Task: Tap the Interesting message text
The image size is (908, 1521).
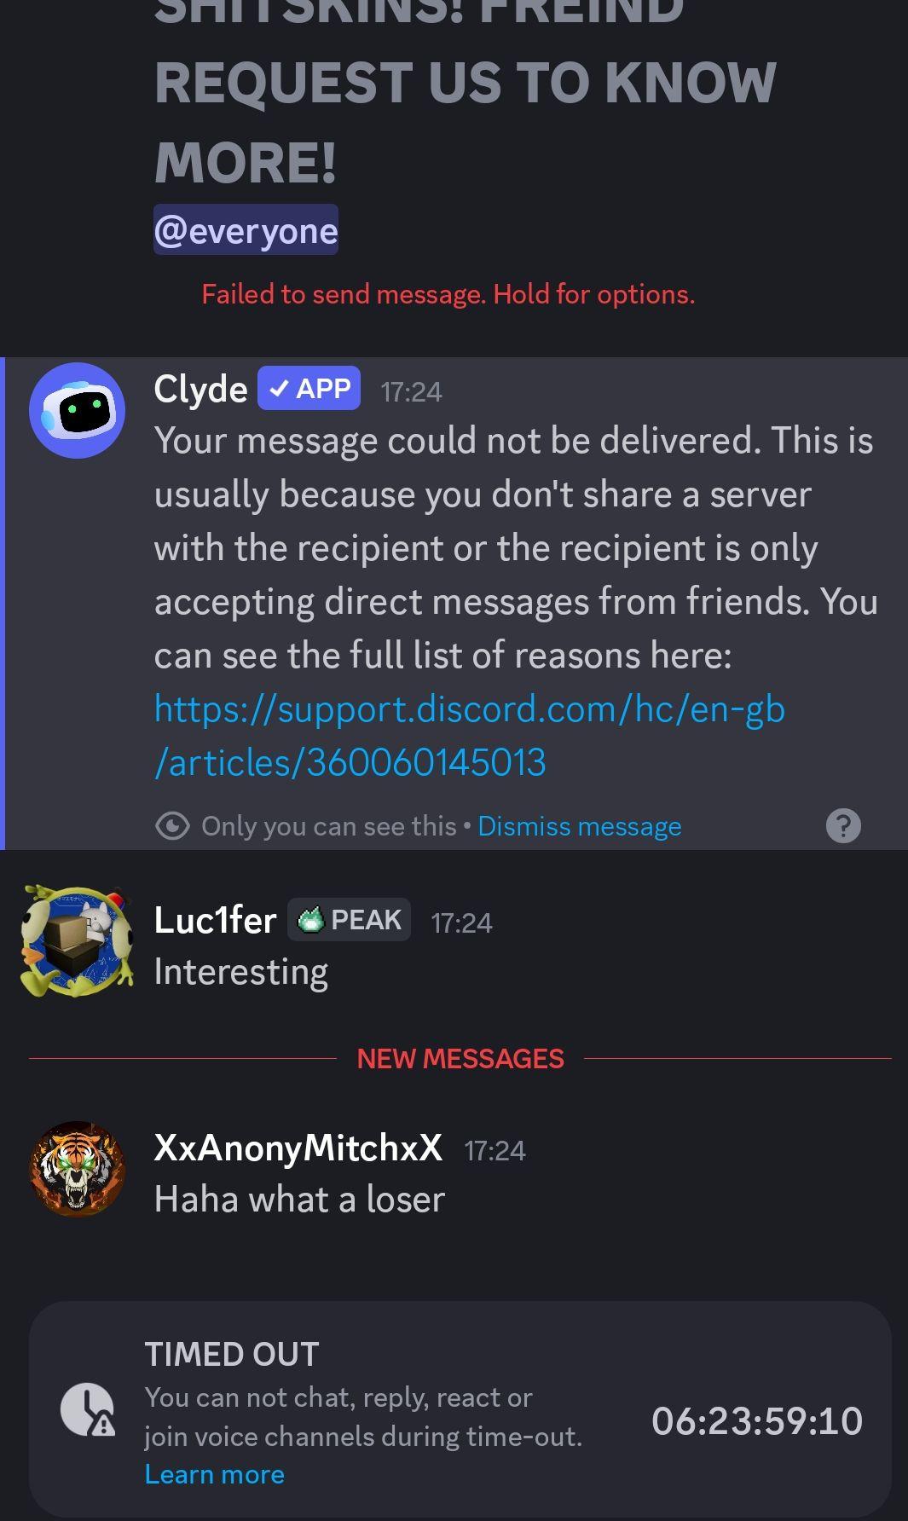Action: (x=241, y=973)
